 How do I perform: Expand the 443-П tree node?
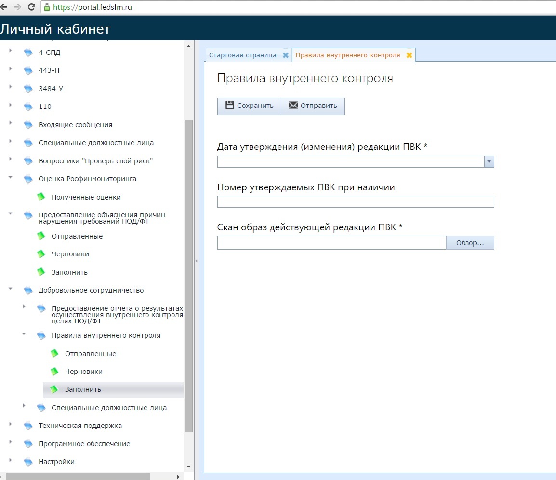[x=10, y=69]
